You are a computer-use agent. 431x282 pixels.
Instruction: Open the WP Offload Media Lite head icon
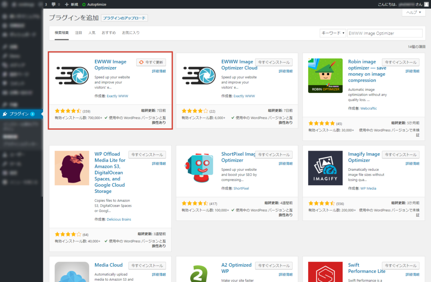pos(72,168)
